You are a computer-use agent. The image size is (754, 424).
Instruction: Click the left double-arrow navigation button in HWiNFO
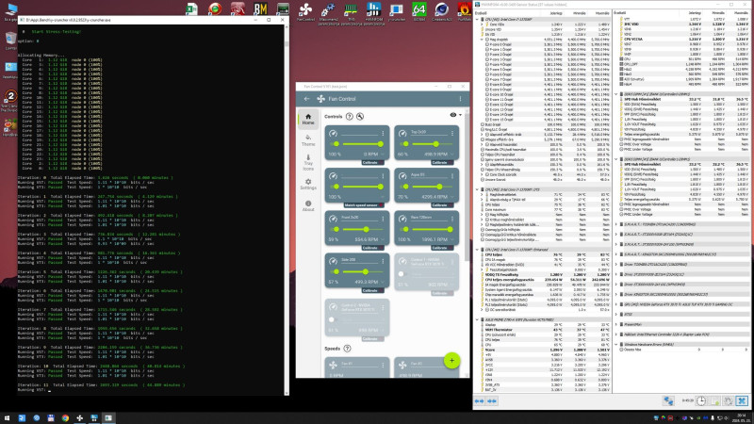(480, 400)
